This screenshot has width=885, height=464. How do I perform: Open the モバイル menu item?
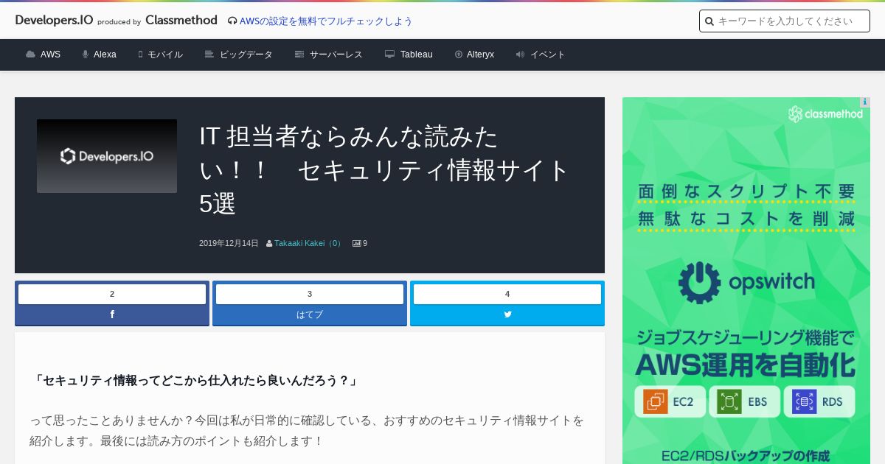coord(165,55)
